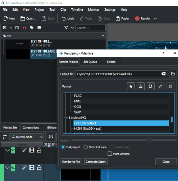Open the Timeline menu
Viewport: 178px width, 181px height.
coord(77,9)
